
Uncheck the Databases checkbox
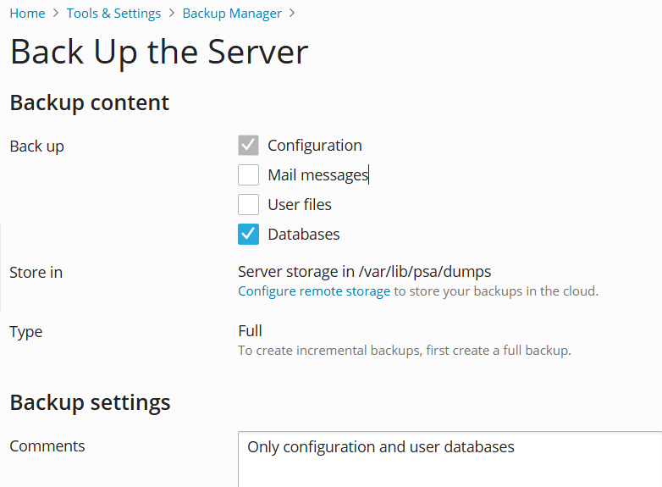pos(248,234)
